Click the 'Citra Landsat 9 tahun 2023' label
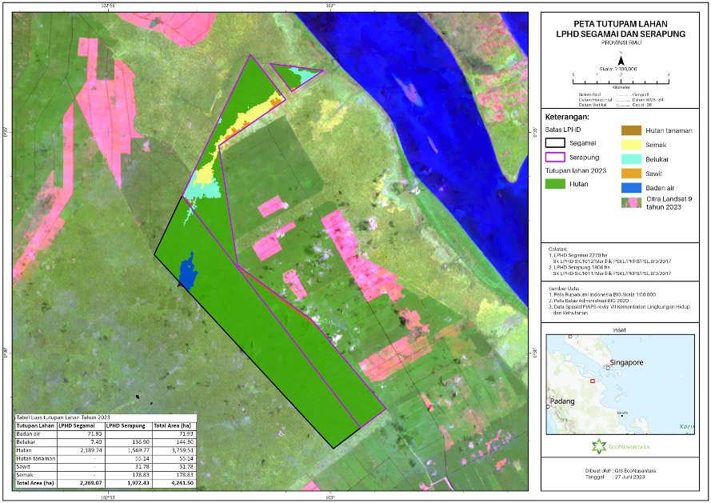The height and width of the screenshot is (503, 711). click(669, 203)
